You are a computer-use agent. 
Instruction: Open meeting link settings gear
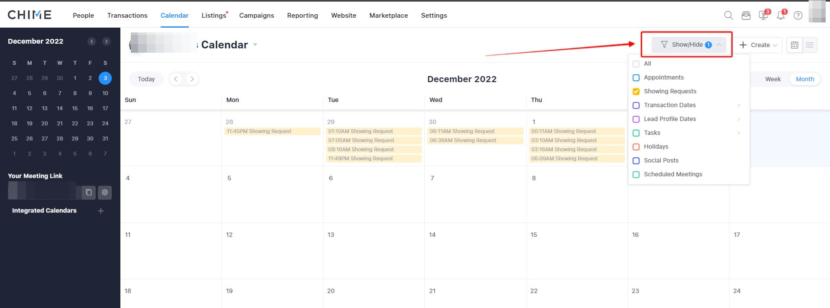(x=104, y=193)
